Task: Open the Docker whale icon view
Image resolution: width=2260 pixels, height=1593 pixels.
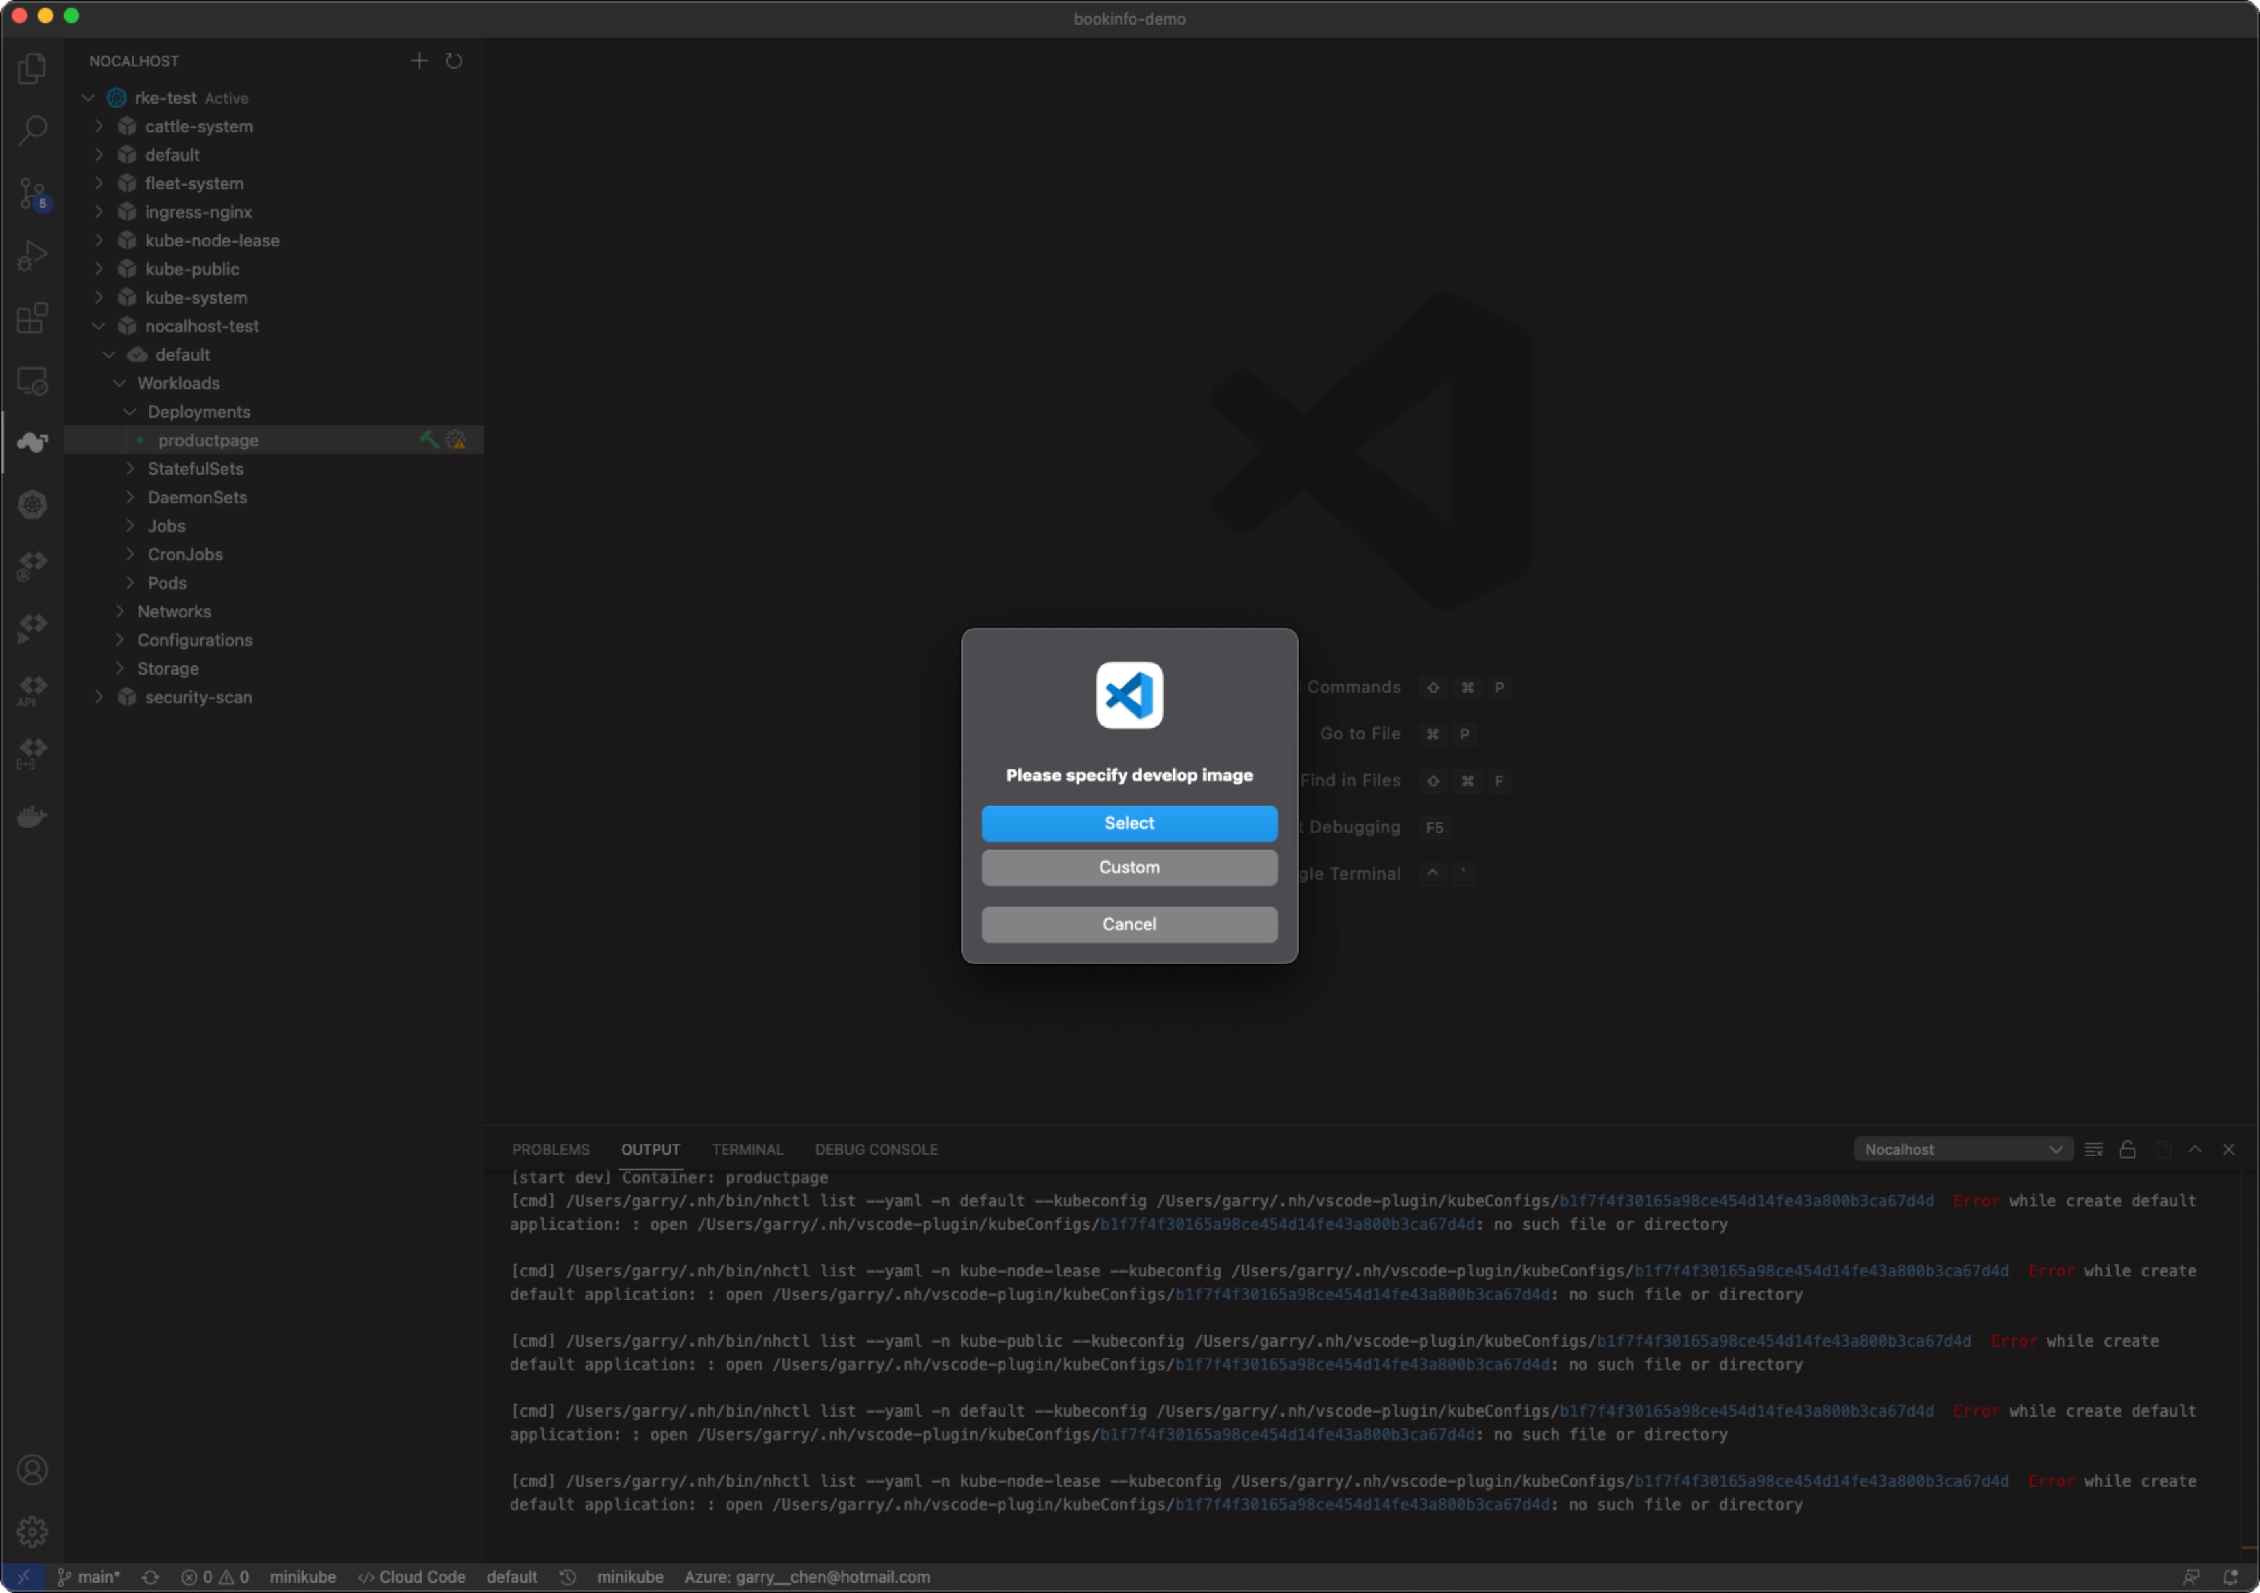Action: pyautogui.click(x=32, y=816)
